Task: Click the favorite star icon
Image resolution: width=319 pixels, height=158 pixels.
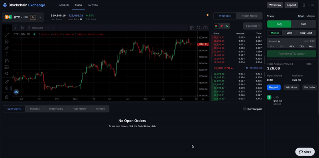Action: tap(207, 15)
